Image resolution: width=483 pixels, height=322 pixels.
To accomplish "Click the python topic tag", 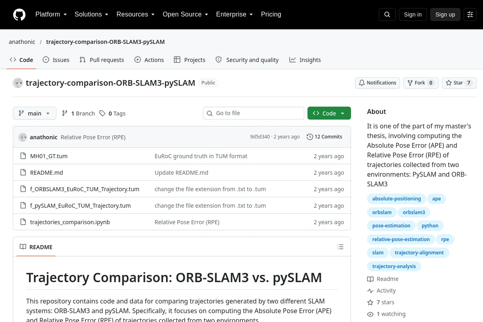I will (x=430, y=226).
